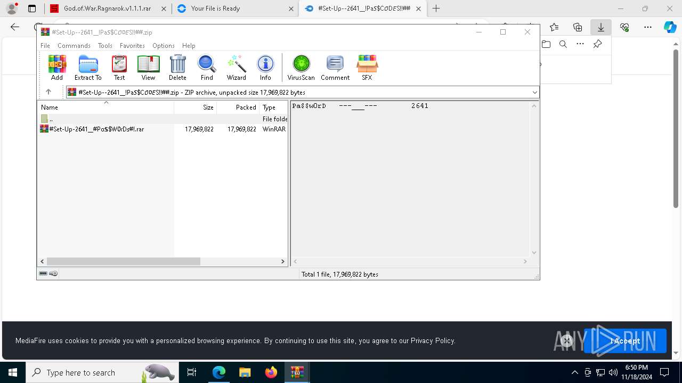Open the Extract To tool
The width and height of the screenshot is (682, 383).
tap(88, 68)
